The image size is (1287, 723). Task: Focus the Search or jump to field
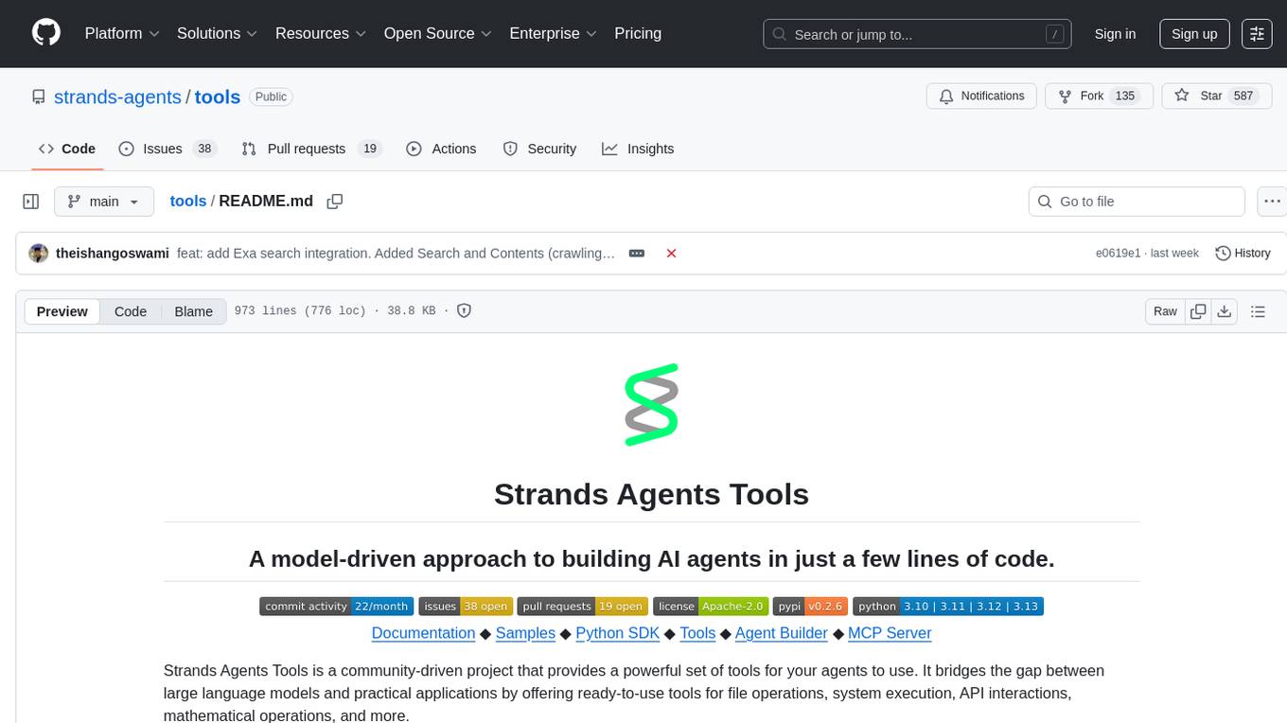coord(919,34)
